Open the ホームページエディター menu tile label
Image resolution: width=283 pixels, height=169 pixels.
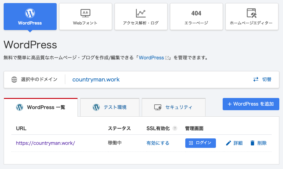coord(251,23)
